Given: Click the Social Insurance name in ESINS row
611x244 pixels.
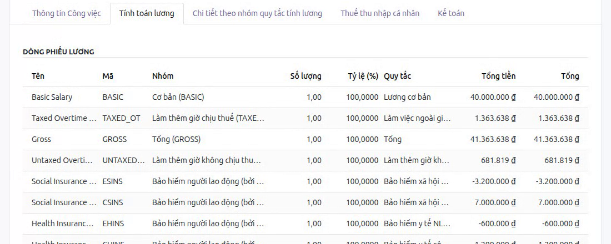Looking at the screenshot, I should [64, 181].
